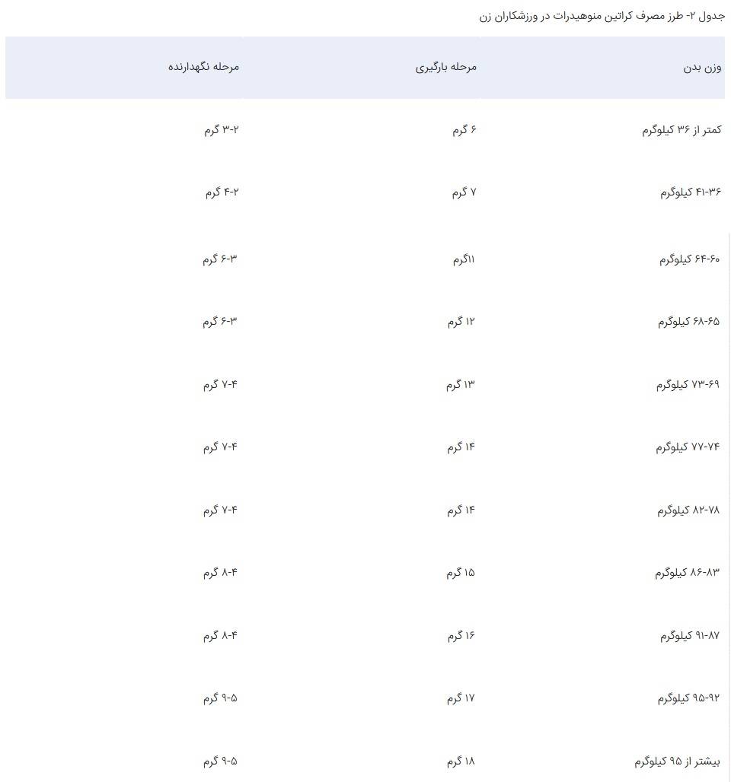The width and height of the screenshot is (731, 782).
Task: Select the '۶۴-۶۰ کیلوگرم' weight cell
Action: pyautogui.click(x=689, y=259)
